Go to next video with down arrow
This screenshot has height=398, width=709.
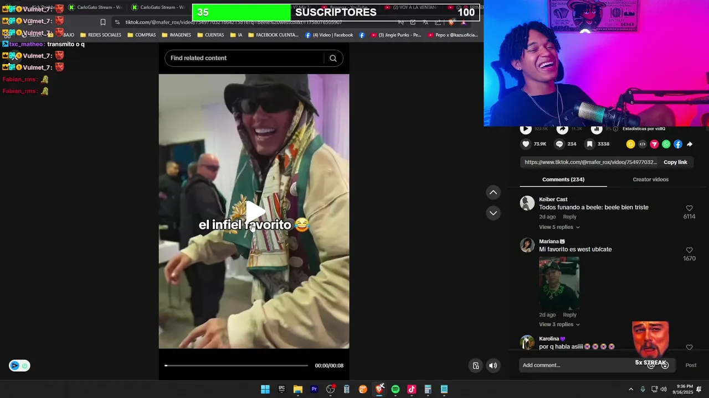(493, 213)
